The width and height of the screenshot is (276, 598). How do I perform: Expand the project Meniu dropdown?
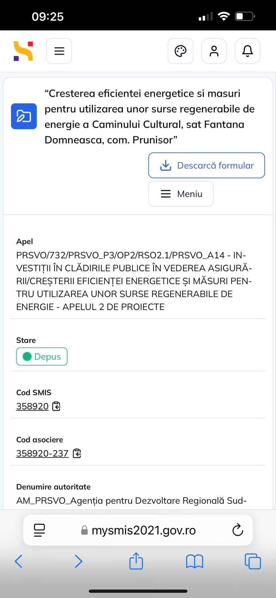click(x=181, y=194)
